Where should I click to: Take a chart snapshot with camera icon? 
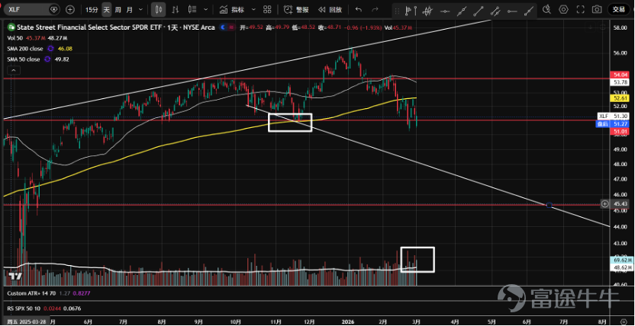click(597, 9)
